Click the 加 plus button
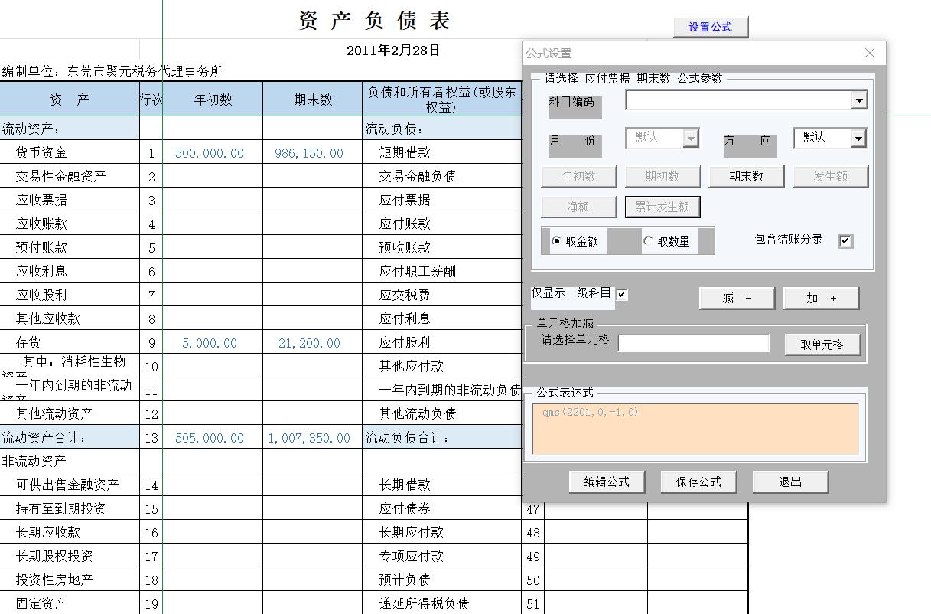Screen dimensions: 931x614 pyautogui.click(x=821, y=298)
